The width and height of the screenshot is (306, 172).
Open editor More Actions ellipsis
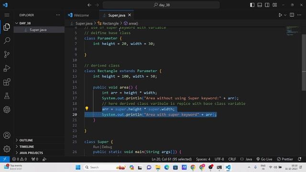[299, 15]
